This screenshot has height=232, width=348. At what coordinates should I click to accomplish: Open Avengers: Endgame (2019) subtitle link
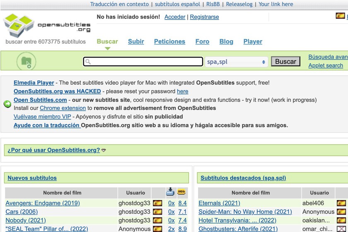click(x=43, y=203)
